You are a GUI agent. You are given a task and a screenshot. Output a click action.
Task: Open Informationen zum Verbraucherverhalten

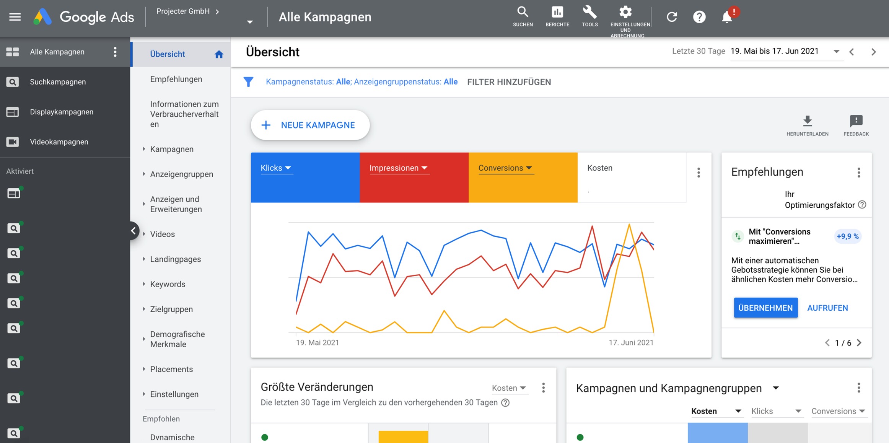pyautogui.click(x=184, y=114)
